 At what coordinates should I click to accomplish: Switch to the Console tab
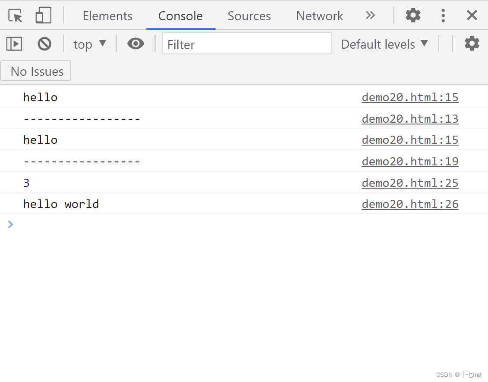(180, 16)
